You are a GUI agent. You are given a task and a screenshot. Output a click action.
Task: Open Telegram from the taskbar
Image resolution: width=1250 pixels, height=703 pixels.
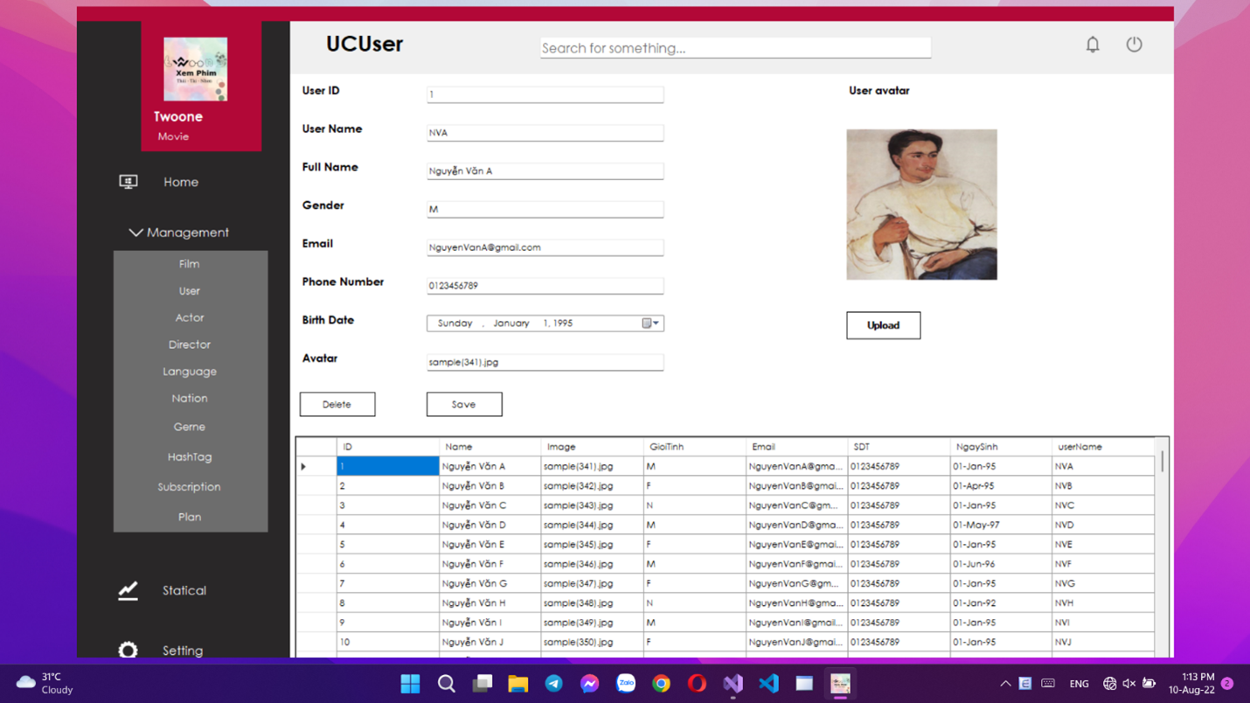(553, 684)
